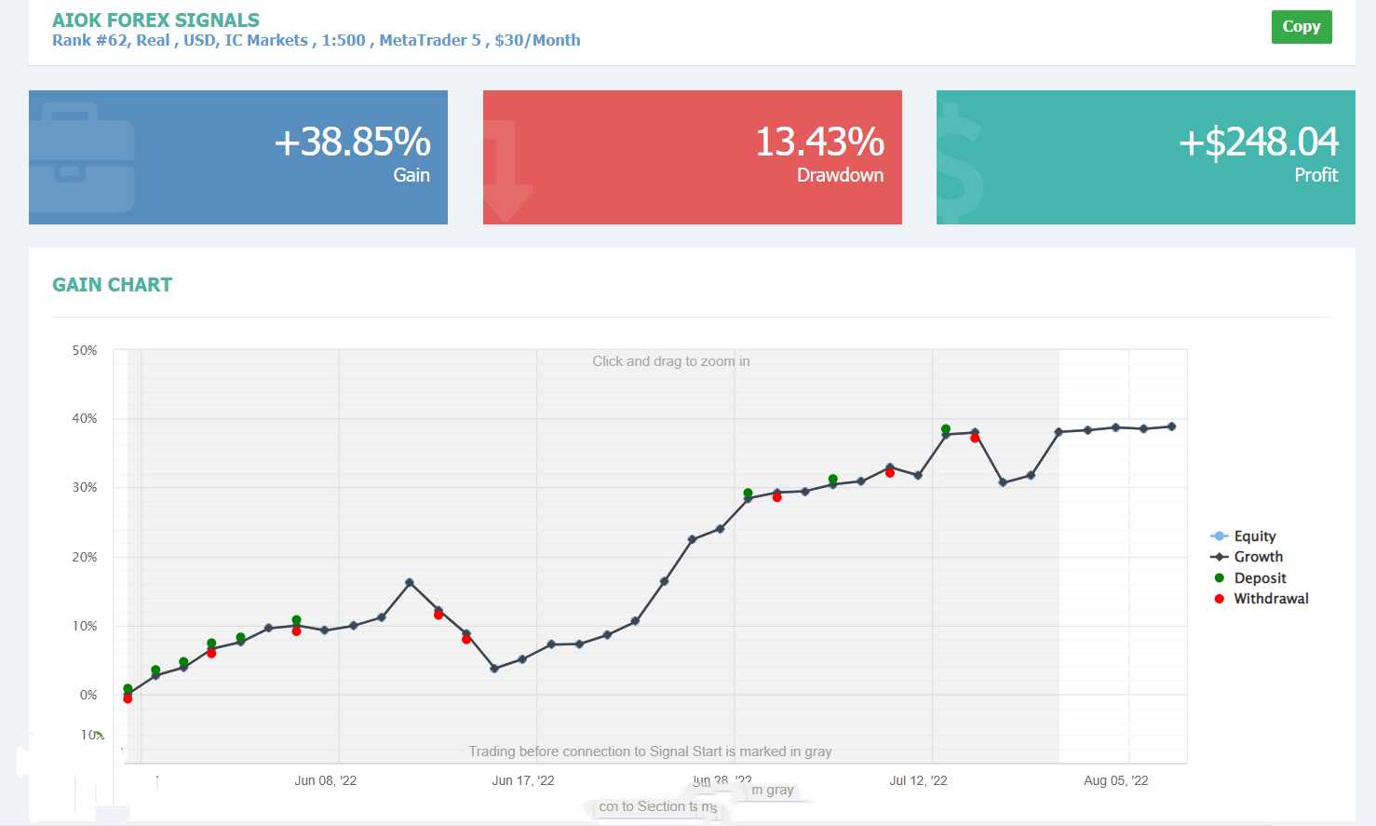Screen dimensions: 1376x826
Task: Click the 30% y-axis label
Action: click(x=85, y=487)
